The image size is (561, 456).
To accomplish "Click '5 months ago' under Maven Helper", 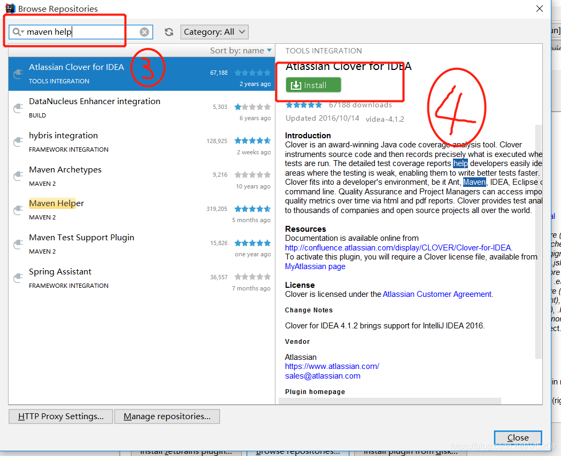I will point(251,220).
